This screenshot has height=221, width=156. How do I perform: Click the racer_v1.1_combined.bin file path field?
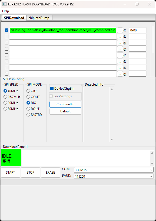[63, 30]
